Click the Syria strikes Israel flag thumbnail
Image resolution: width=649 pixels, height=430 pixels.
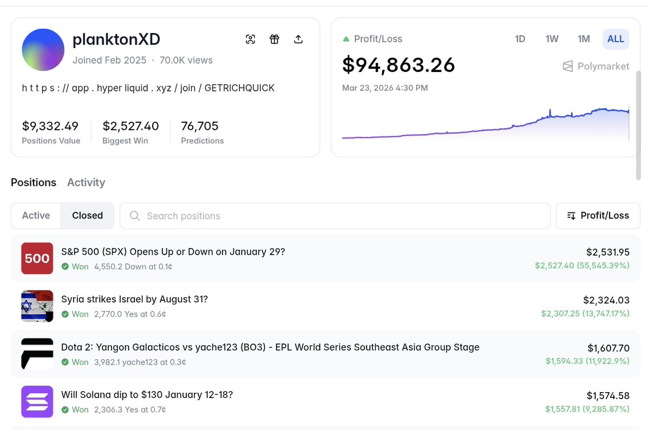37,306
